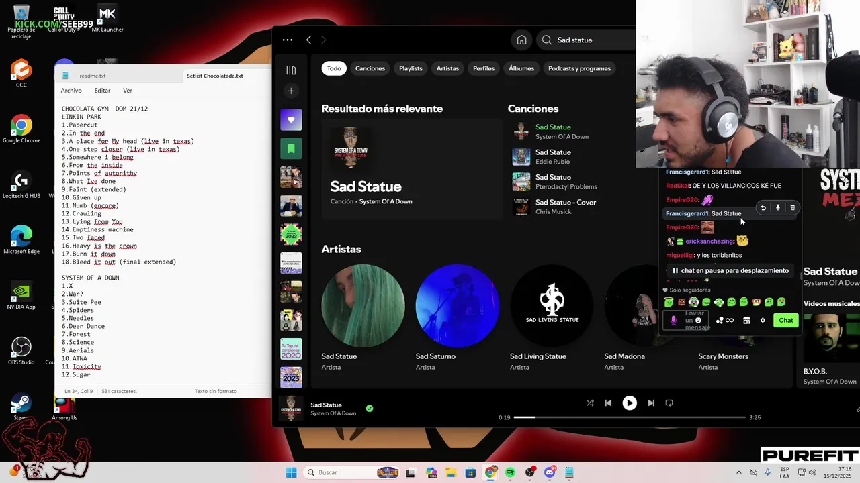This screenshot has width=860, height=483.
Task: Go to Spotify Home
Action: tap(521, 40)
